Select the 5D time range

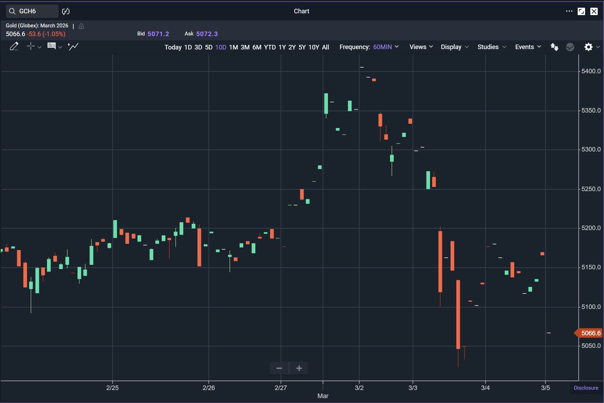point(209,47)
